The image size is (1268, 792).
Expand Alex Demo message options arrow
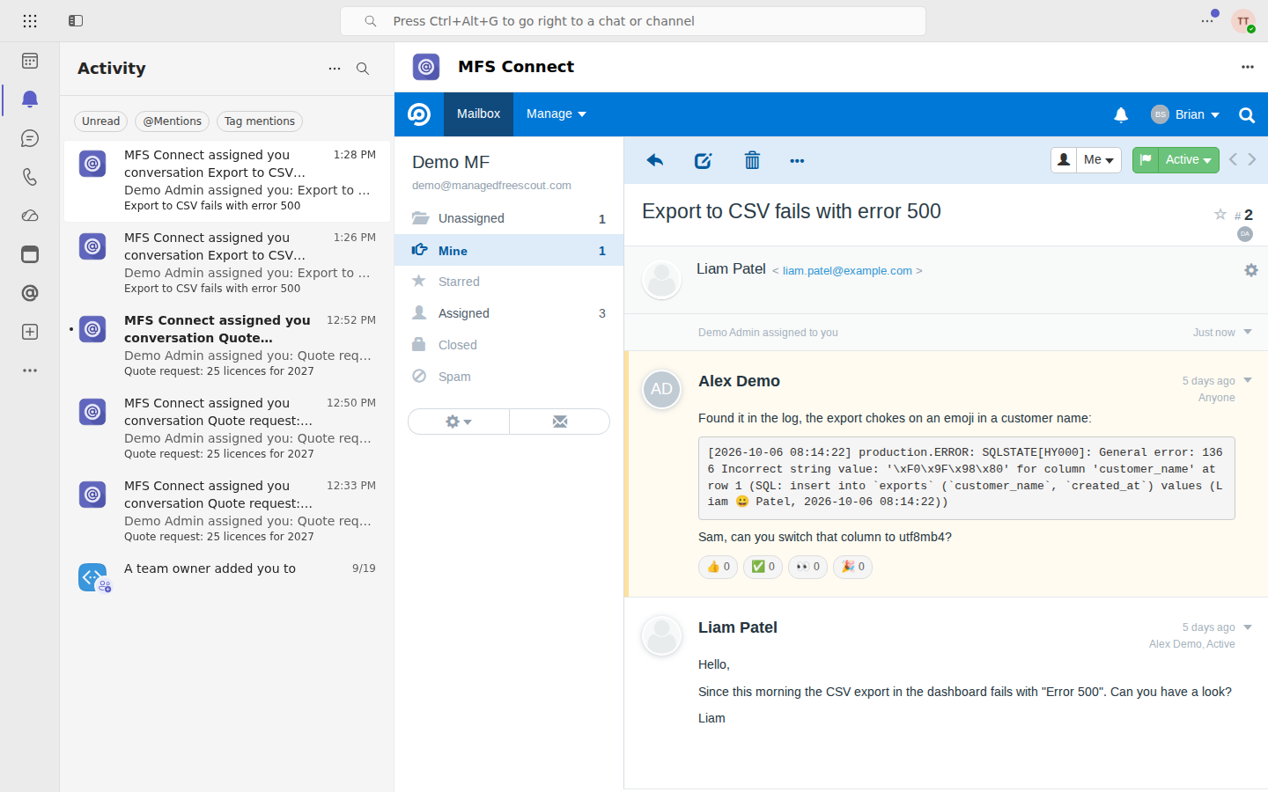1248,380
